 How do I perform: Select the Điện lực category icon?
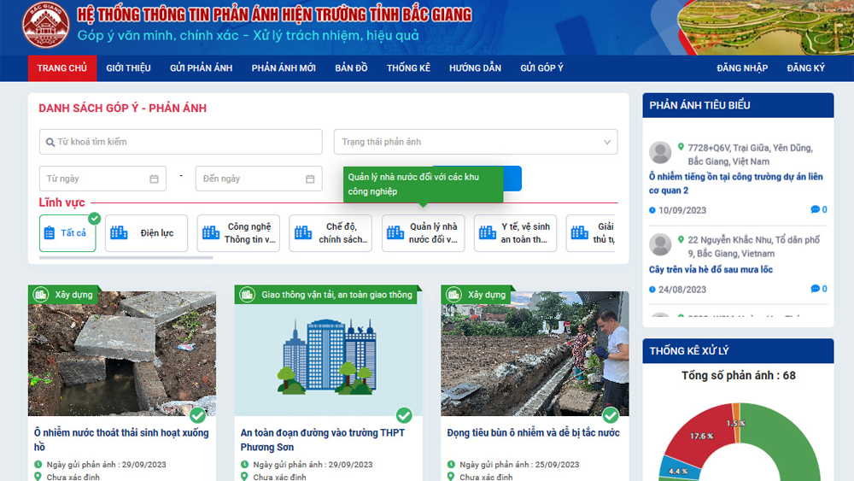(x=119, y=233)
